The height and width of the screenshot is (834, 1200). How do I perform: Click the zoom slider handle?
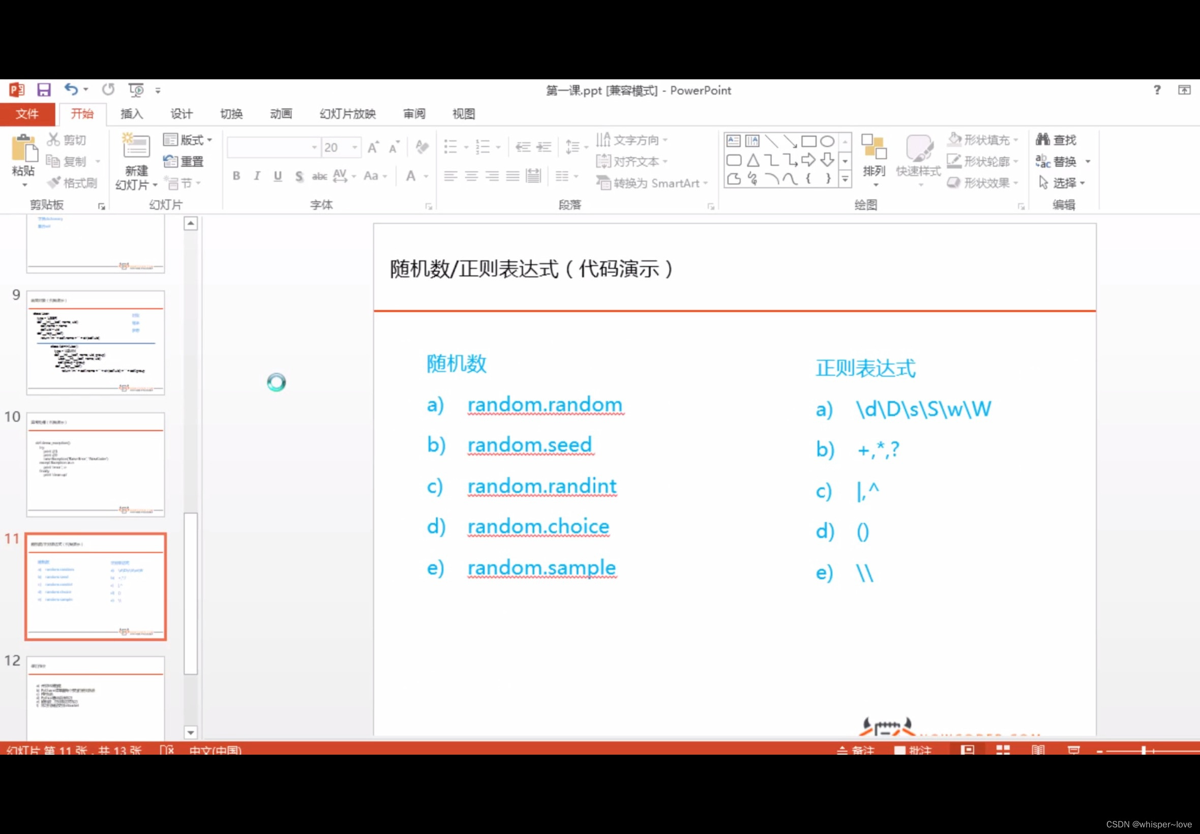point(1143,750)
